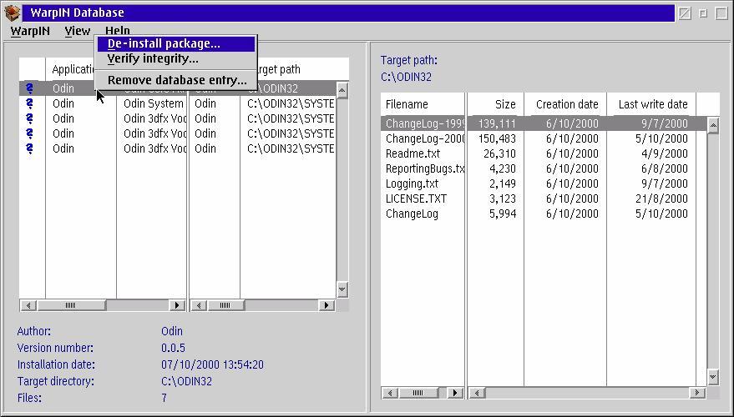Viewport: 734px width, 417px height.
Task: Click package icon of selected Odin C:\ODIN32 row
Action: [x=30, y=89]
